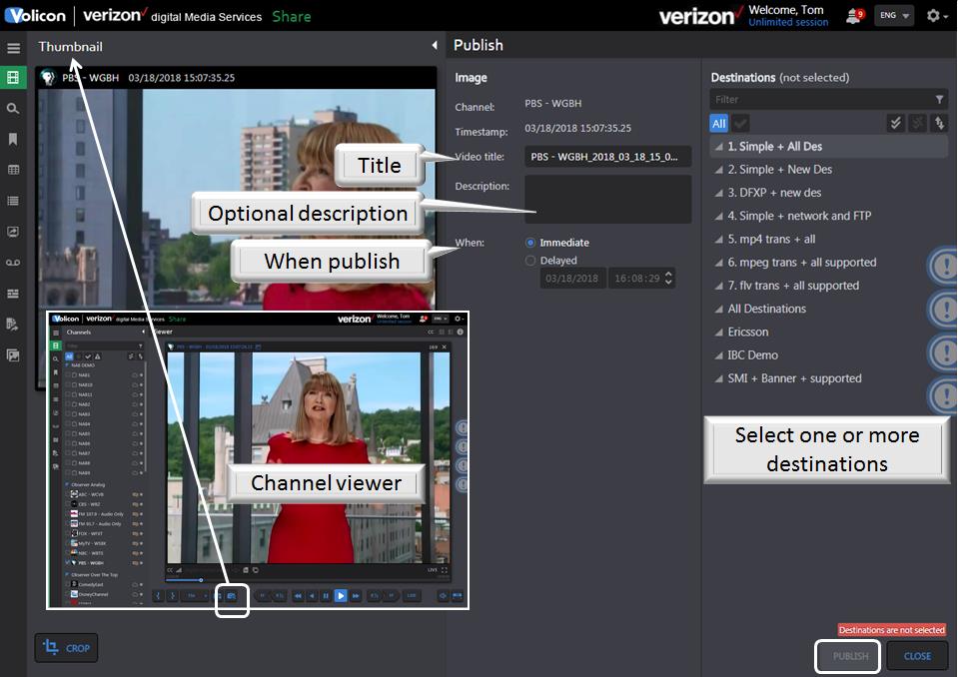Open the ENG language dropdown
This screenshot has width=958, height=677.
click(893, 16)
